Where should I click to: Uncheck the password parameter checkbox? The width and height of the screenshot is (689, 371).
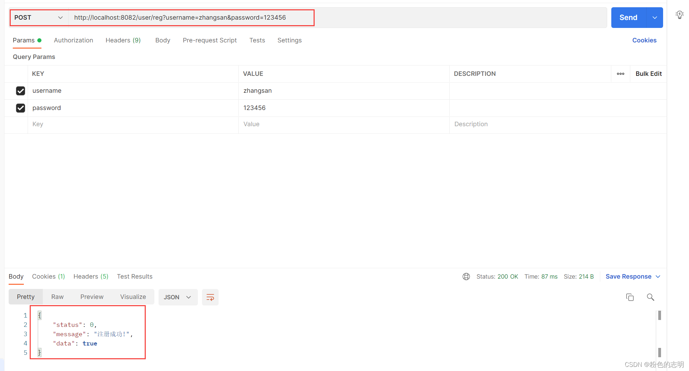click(x=21, y=108)
